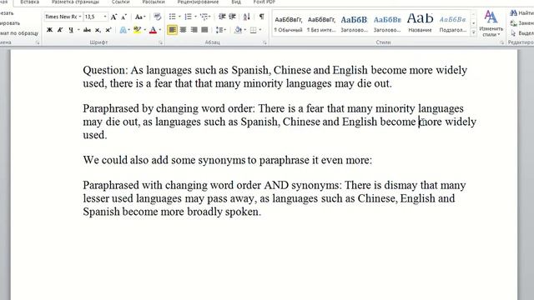
Task: Justify the paragraph text
Action: click(204, 30)
